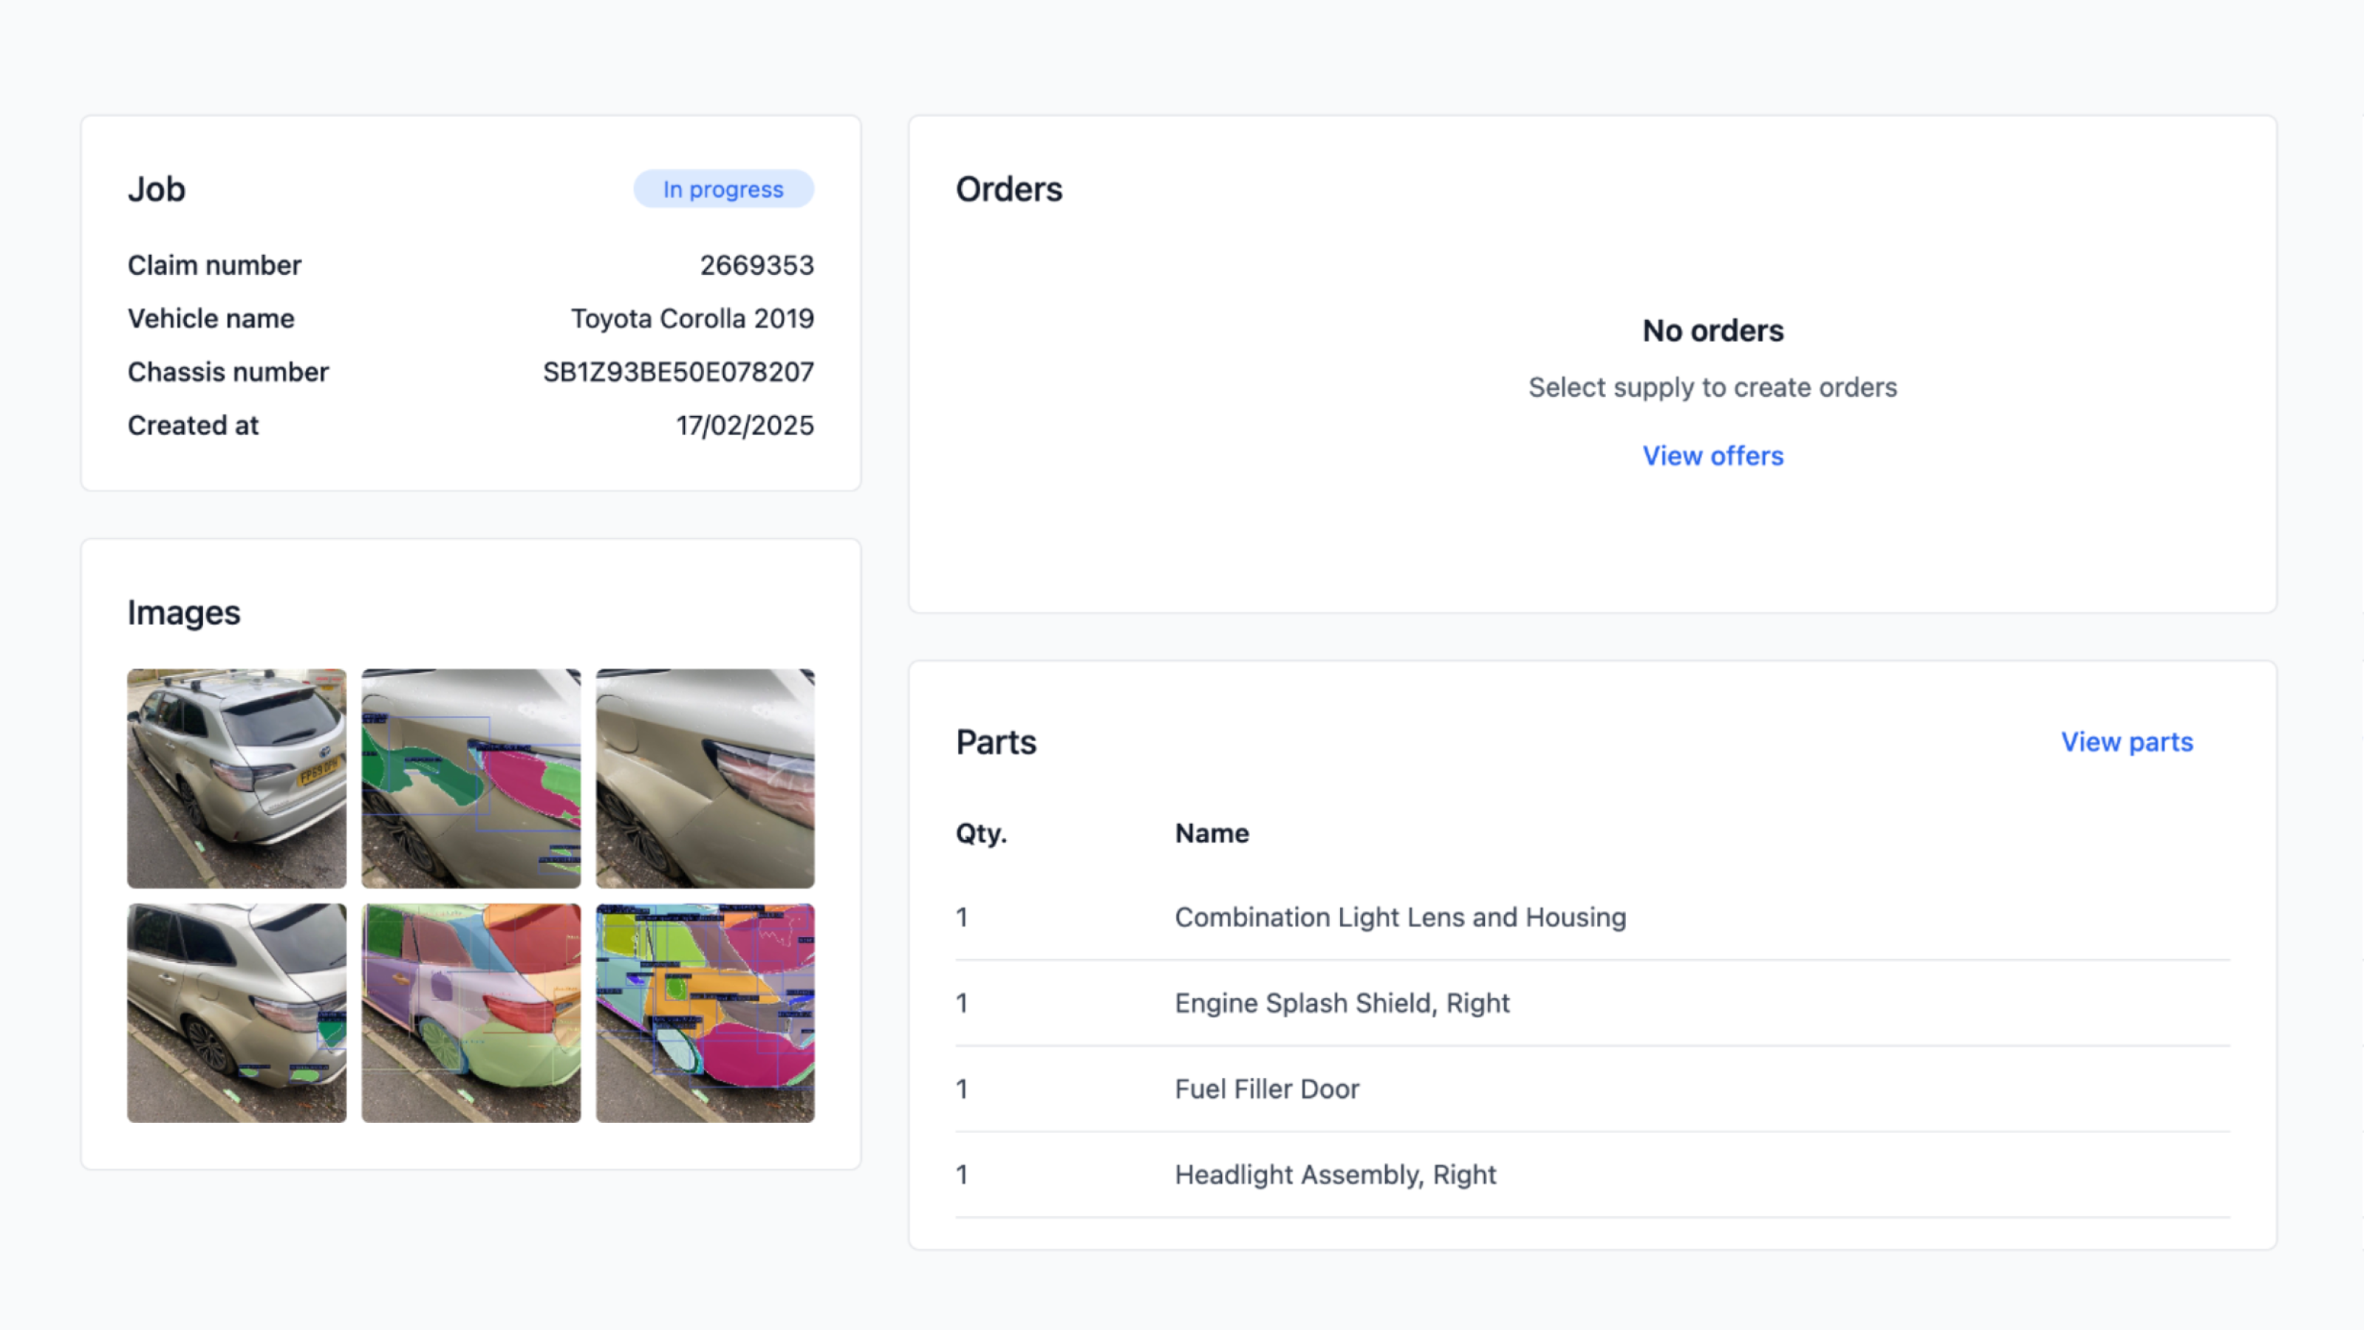Open the bottom-left side view car thumbnail
The height and width of the screenshot is (1330, 2364).
pyautogui.click(x=236, y=1012)
